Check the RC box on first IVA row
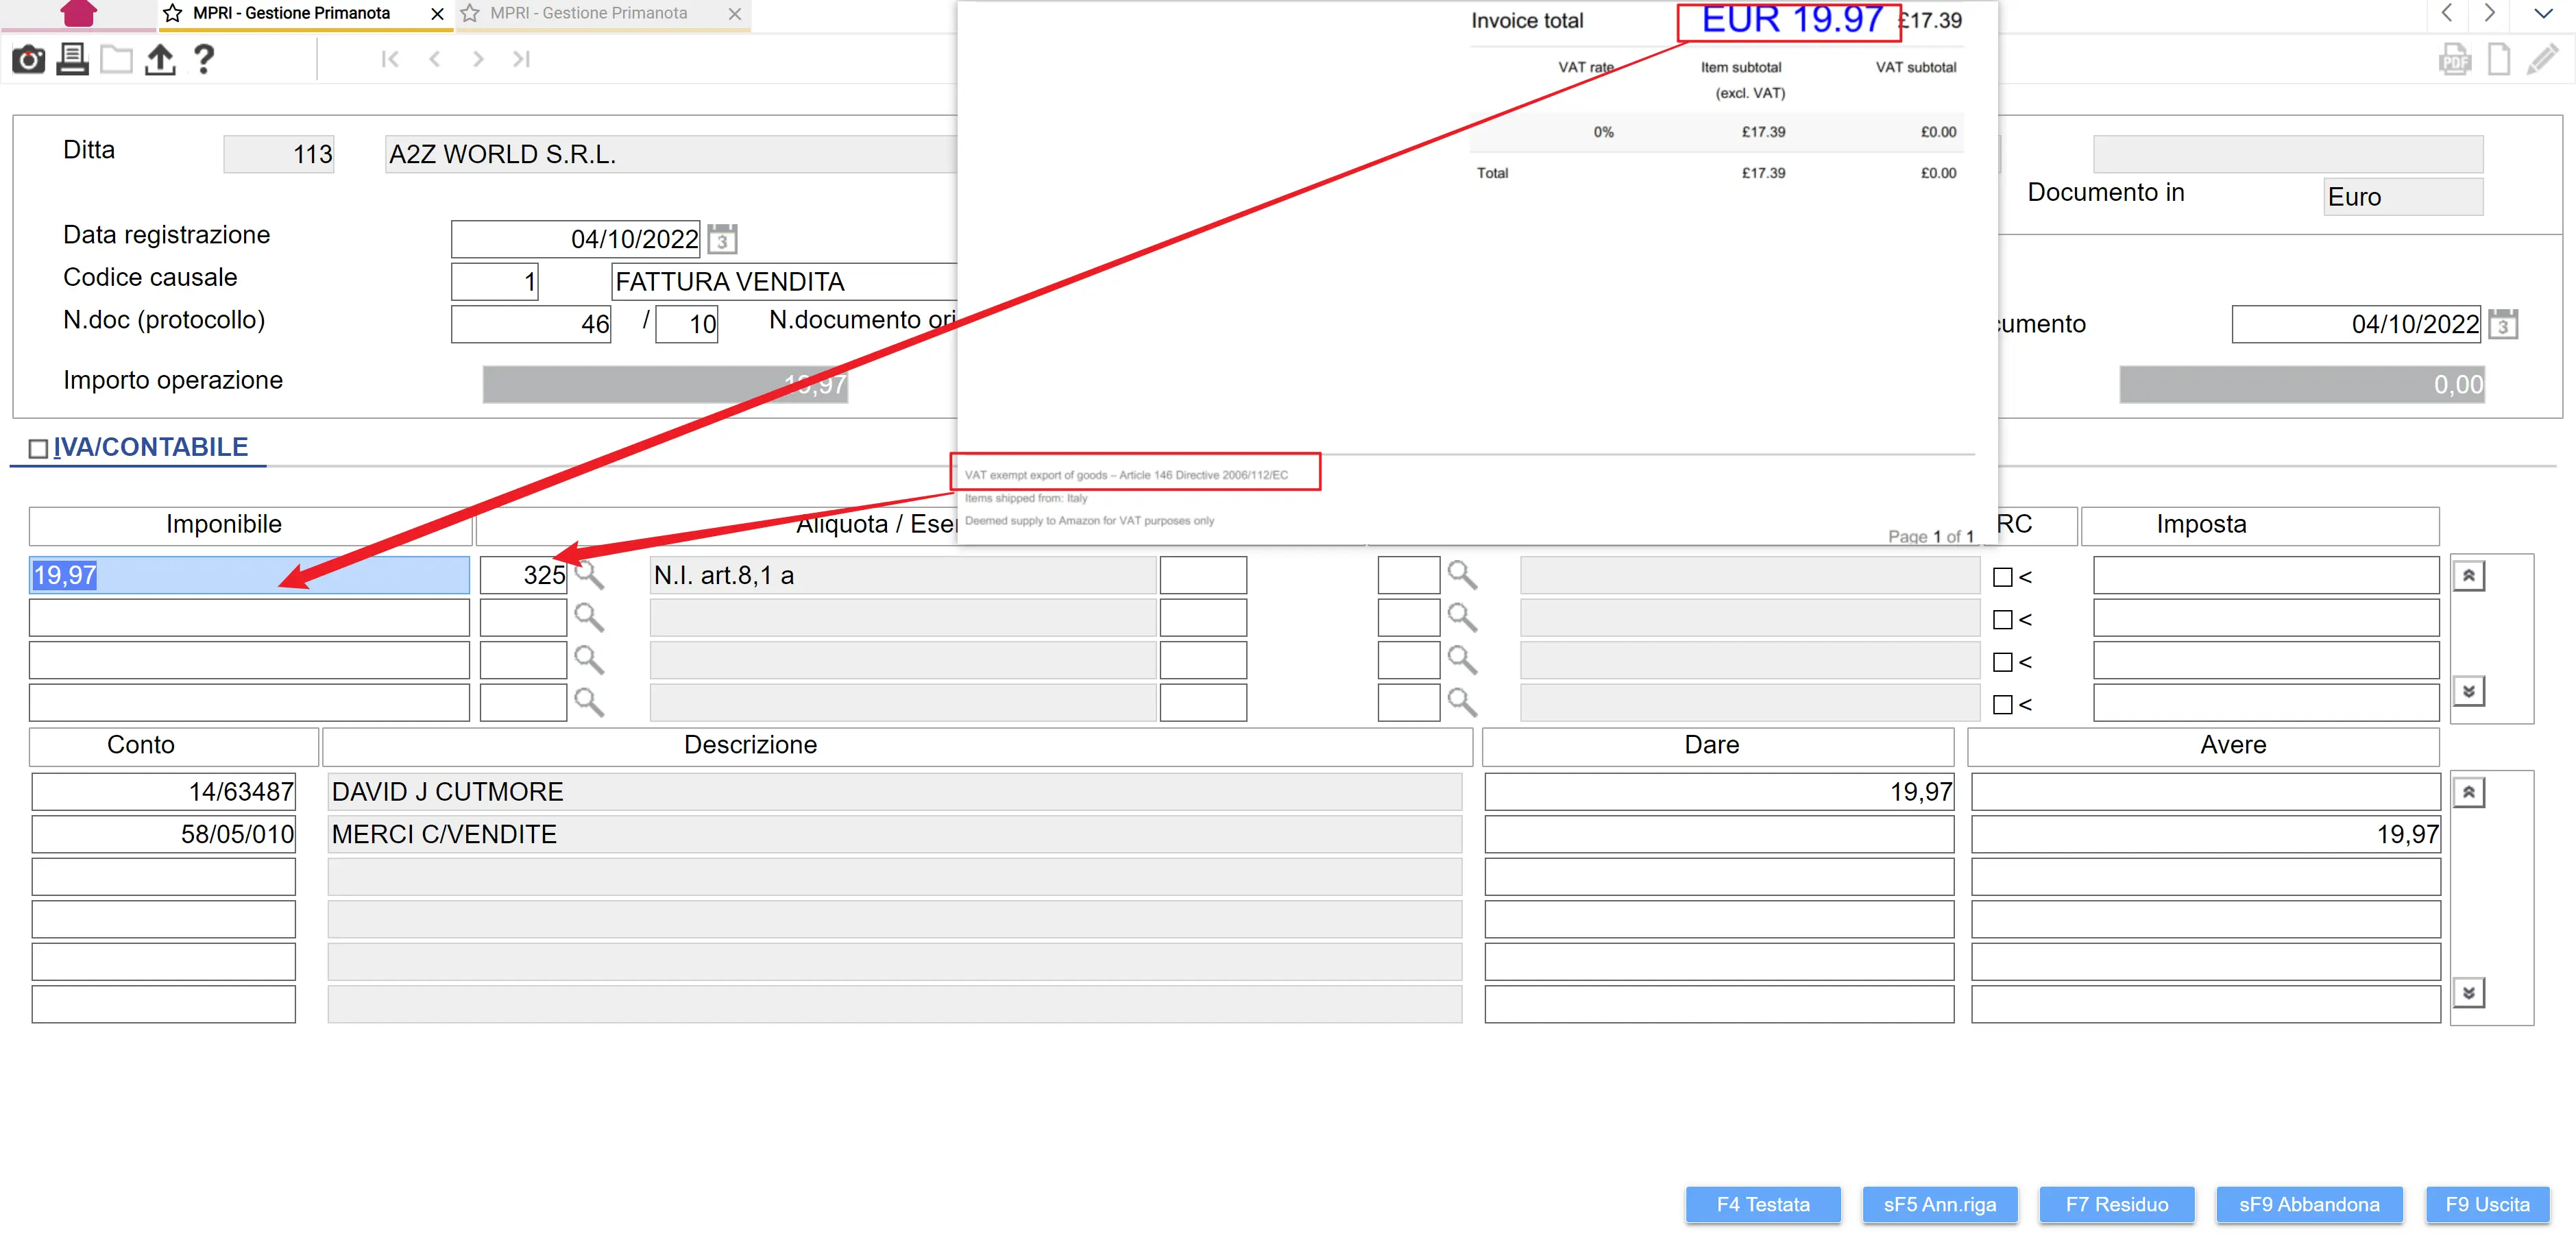The image size is (2576, 1236). coord(2002,577)
